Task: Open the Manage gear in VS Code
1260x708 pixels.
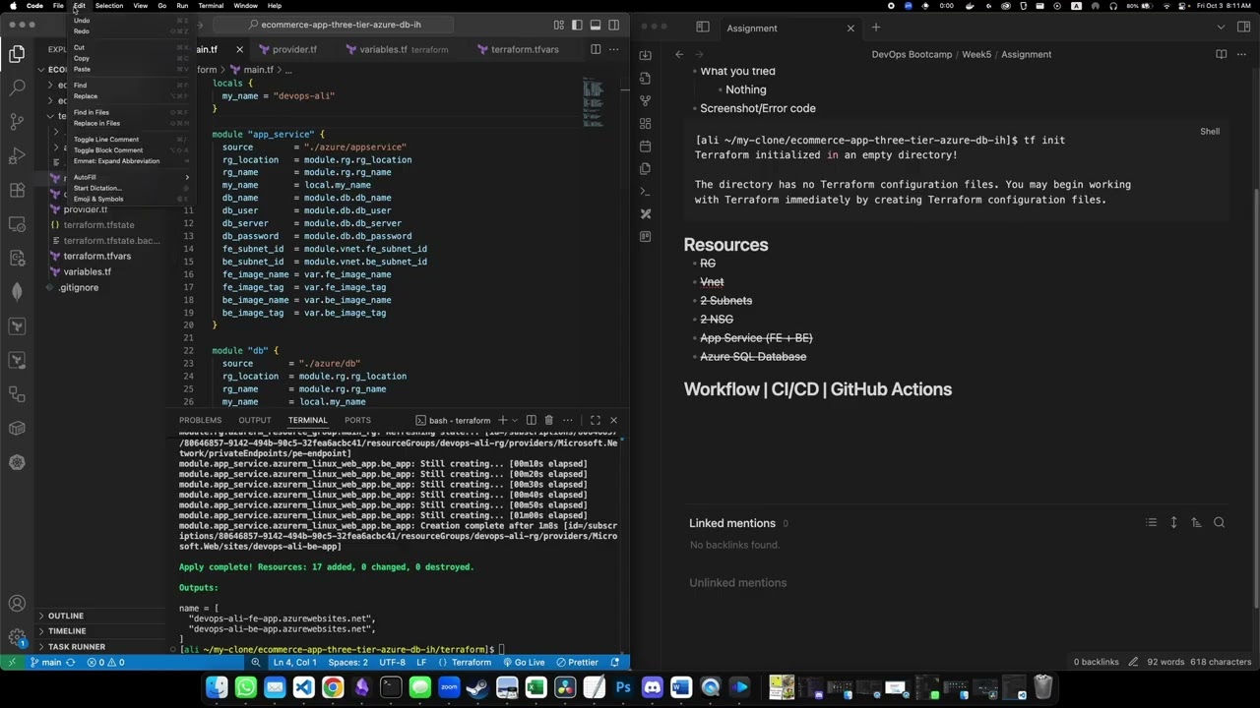Action: click(17, 637)
